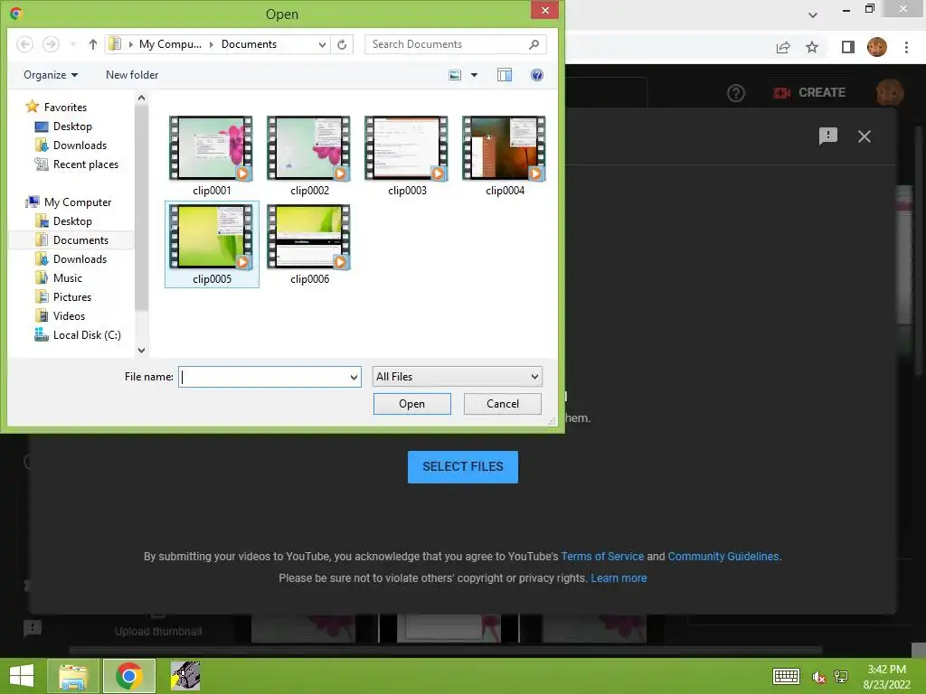This screenshot has height=694, width=926.
Task: Select Favorites in the navigation pane
Action: [57, 108]
